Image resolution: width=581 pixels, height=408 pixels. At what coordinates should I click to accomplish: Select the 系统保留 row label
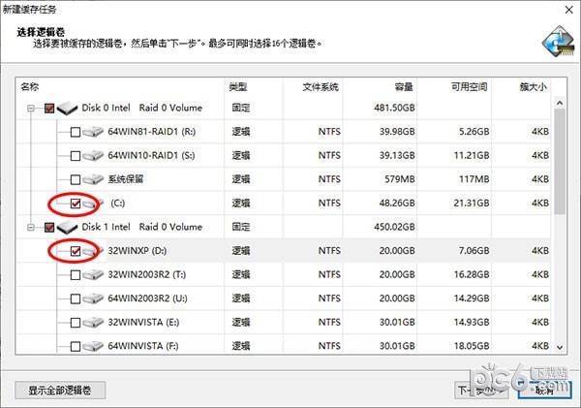pyautogui.click(x=125, y=179)
